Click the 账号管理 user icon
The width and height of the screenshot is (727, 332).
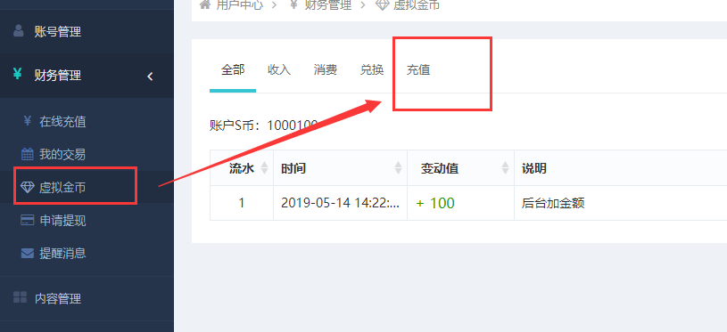pos(19,31)
